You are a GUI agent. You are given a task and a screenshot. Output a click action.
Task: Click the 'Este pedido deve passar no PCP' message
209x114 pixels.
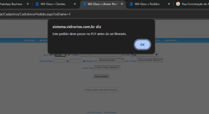click(x=89, y=34)
